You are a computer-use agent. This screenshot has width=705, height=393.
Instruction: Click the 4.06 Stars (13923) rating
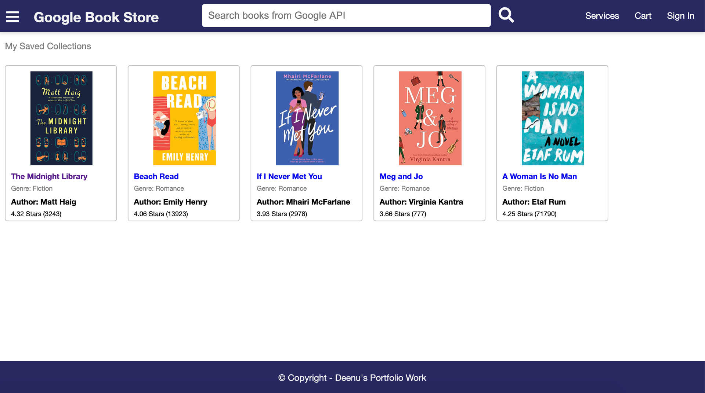click(161, 214)
